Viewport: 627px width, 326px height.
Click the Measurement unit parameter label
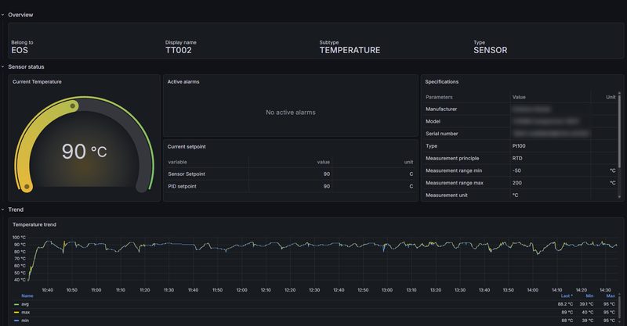[446, 195]
